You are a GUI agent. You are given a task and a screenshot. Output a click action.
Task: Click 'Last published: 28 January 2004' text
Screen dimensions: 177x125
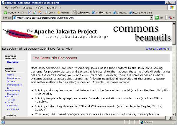(24, 49)
